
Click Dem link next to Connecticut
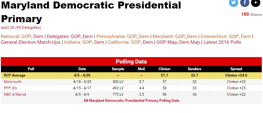246,36
